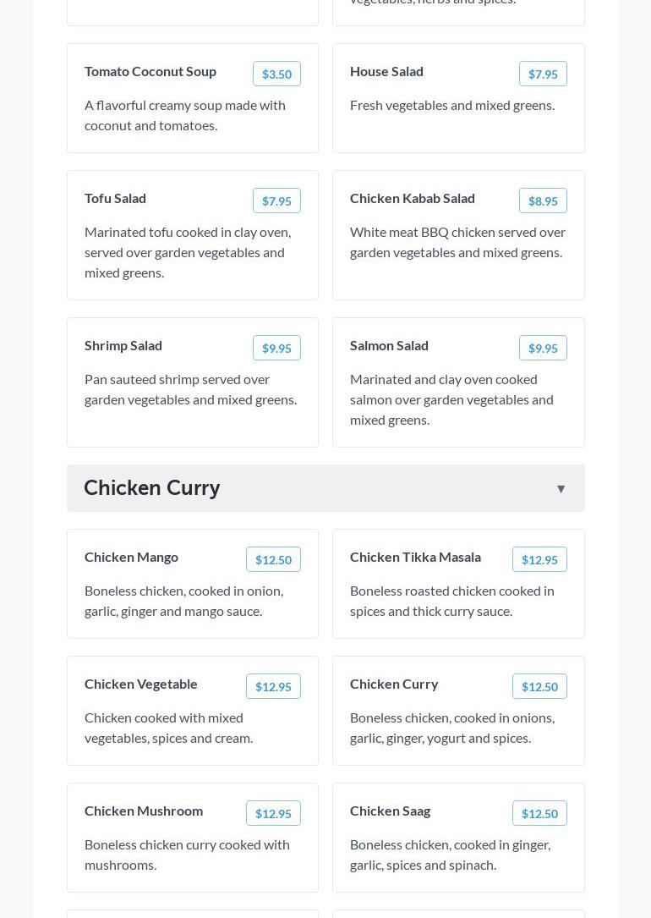Viewport: 651px width, 918px height.
Task: Open the Chicken Mango item title
Action: click(131, 557)
